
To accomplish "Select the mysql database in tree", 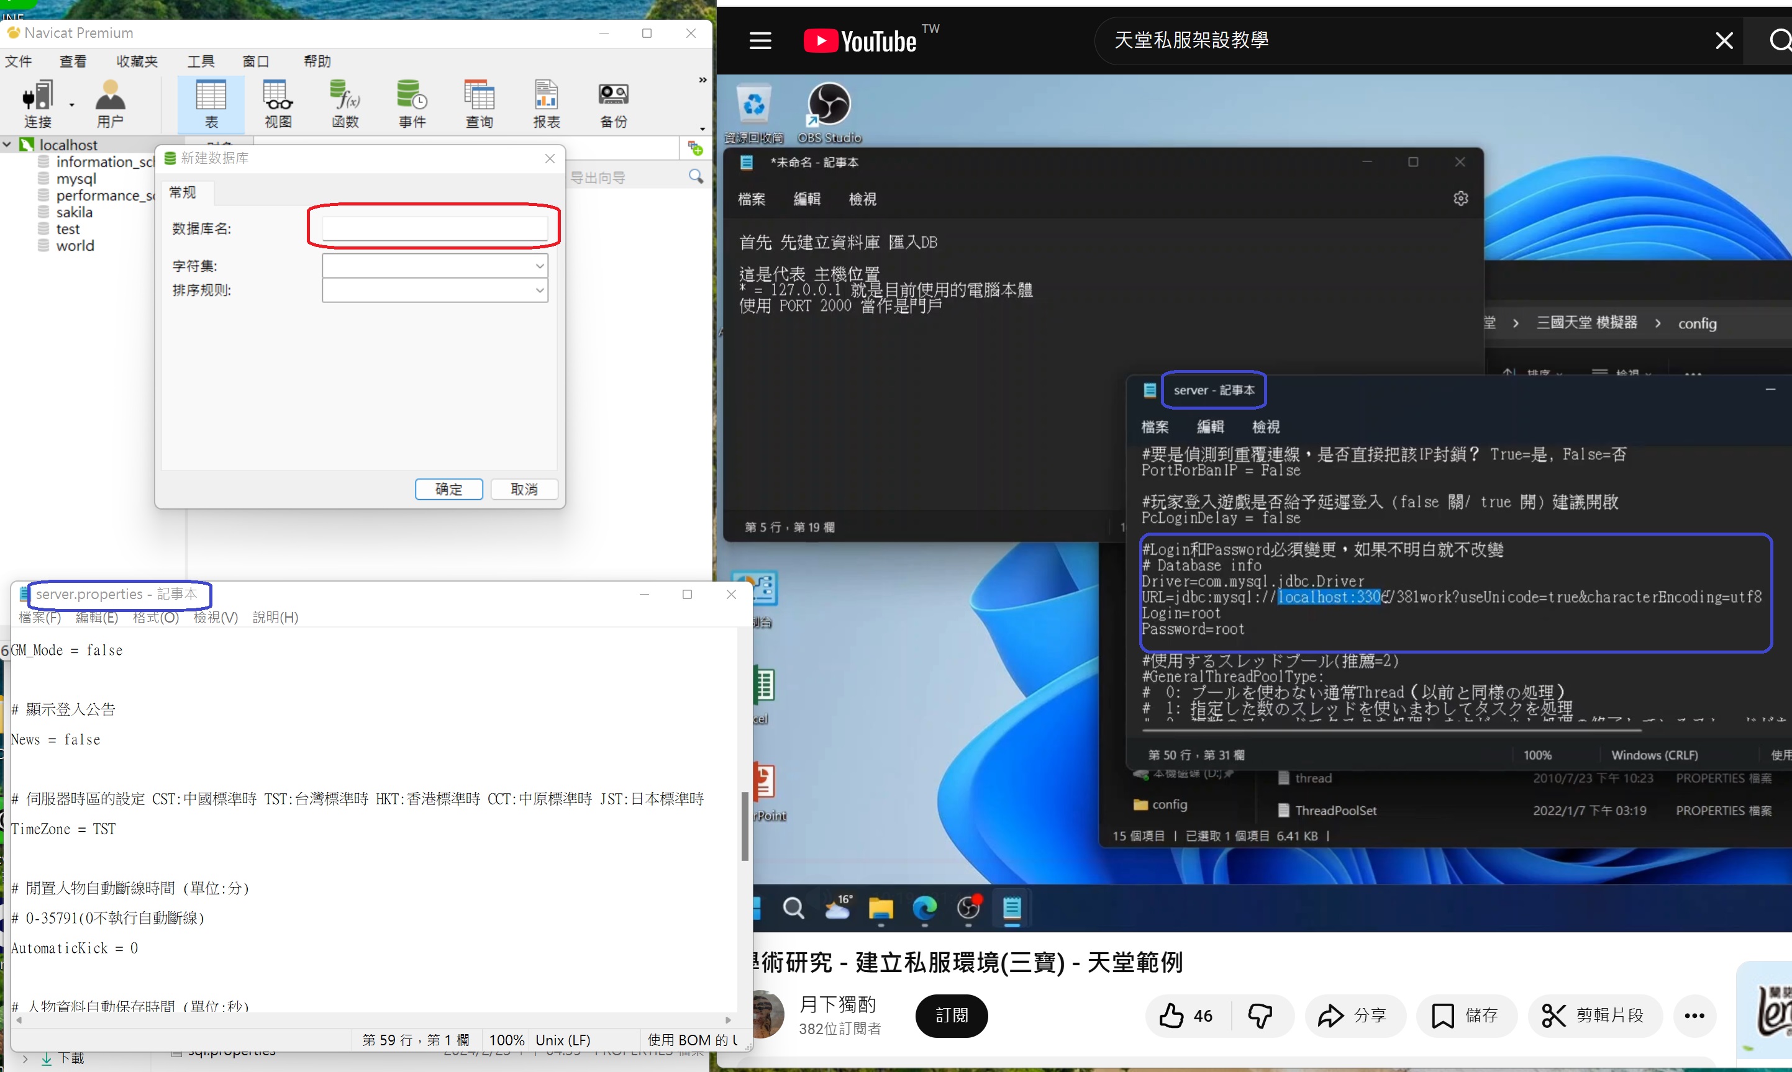I will (x=76, y=178).
